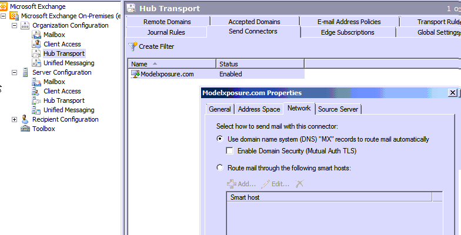Open the Accepted Domains tab
The height and width of the screenshot is (235, 461).
point(254,21)
